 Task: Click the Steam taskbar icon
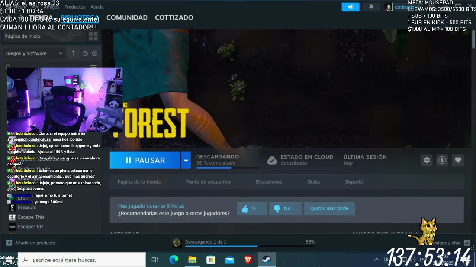(x=267, y=260)
